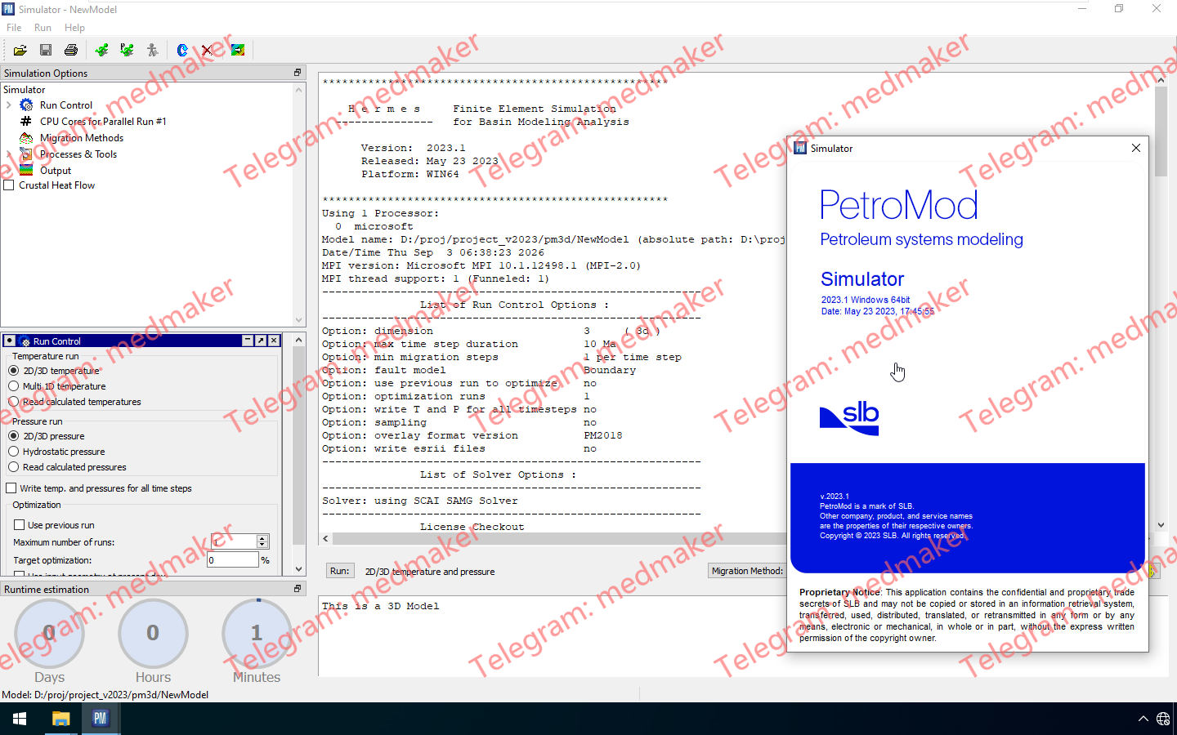
Task: Expand the Processes & Tools tree node
Action: [9, 154]
